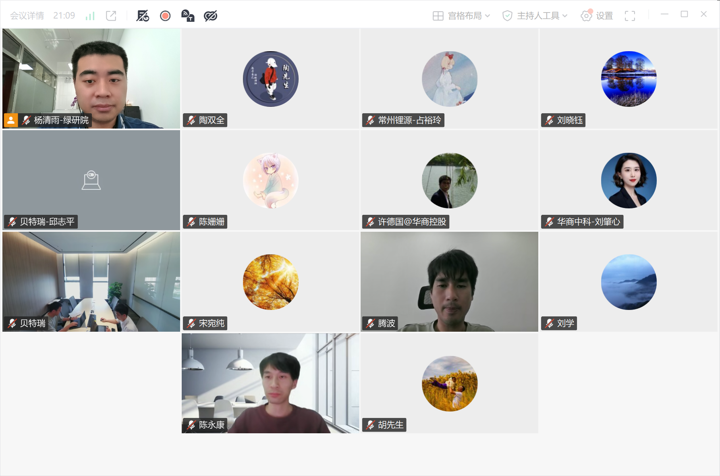
Task: Select the 许德国@华商控股 name label
Action: 412,222
